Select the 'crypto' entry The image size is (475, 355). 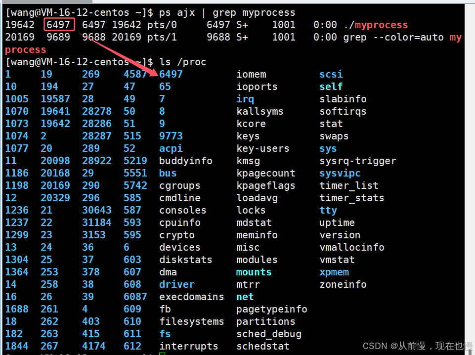(177, 235)
